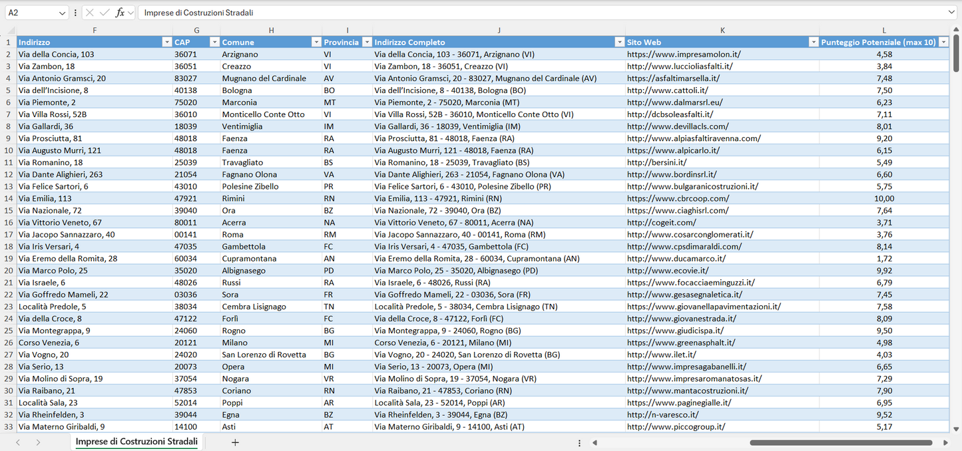Open the Punteggio Potenziale filter dropdown
This screenshot has width=962, height=451.
(x=943, y=42)
